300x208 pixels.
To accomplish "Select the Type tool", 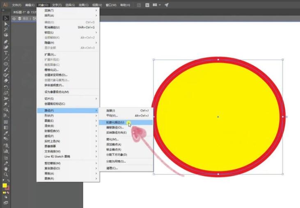I will tap(6, 53).
